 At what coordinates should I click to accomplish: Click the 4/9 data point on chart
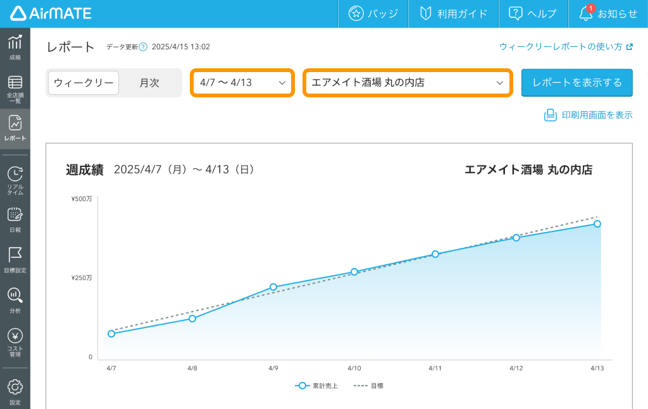pyautogui.click(x=273, y=287)
